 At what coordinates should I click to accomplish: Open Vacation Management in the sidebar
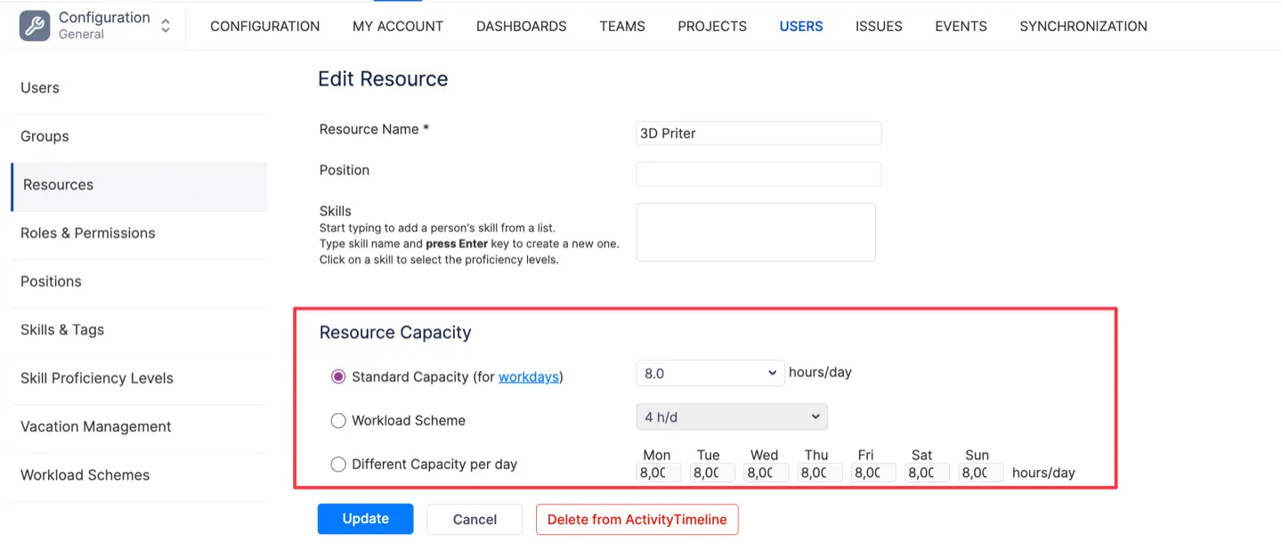pos(96,426)
